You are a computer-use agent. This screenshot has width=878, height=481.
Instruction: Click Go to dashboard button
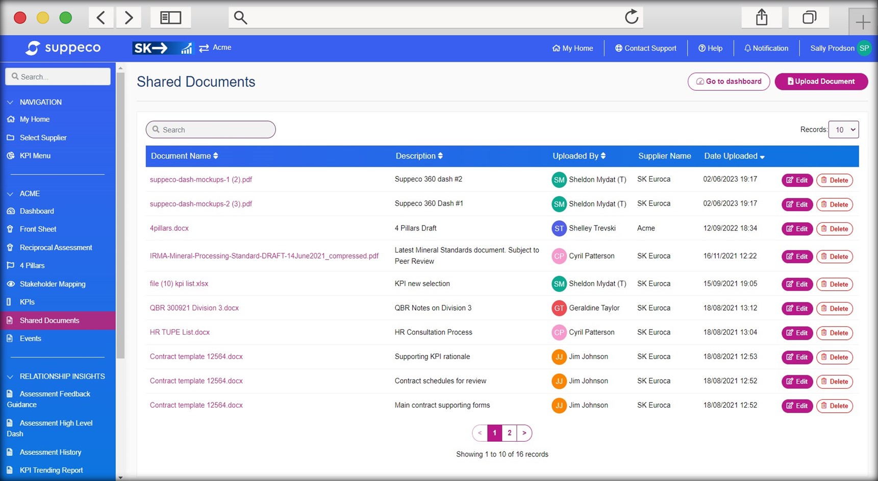(729, 82)
